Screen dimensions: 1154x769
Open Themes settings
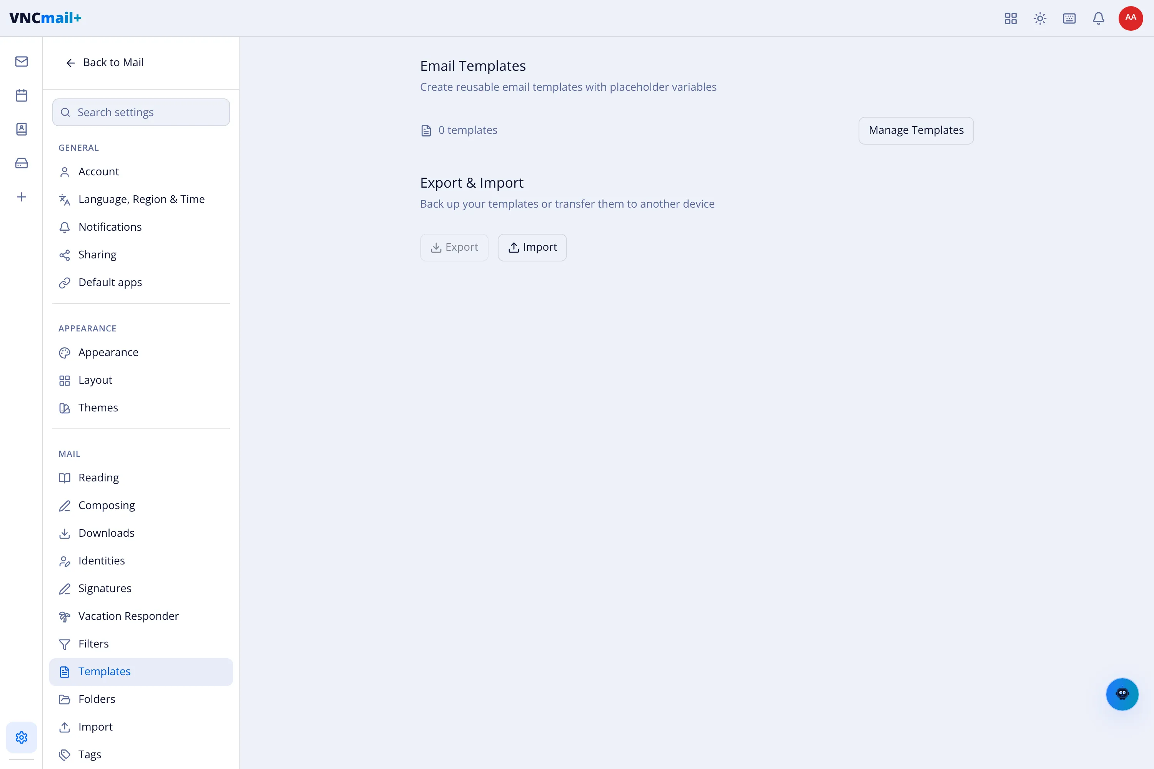click(141, 408)
